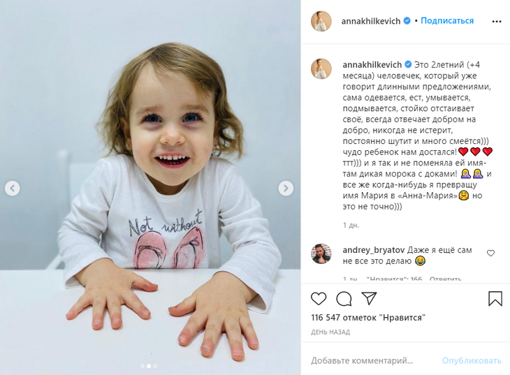Save post with bookmark icon
The image size is (510, 375).
(495, 298)
